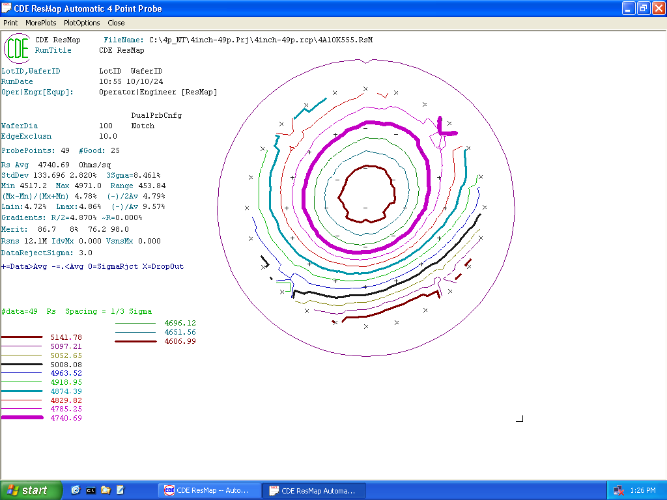Image resolution: width=667 pixels, height=500 pixels.
Task: Click the 4874.39 teal legend swatch
Action: click(22, 391)
